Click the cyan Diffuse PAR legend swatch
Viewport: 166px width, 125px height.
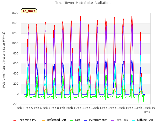coord(134,120)
